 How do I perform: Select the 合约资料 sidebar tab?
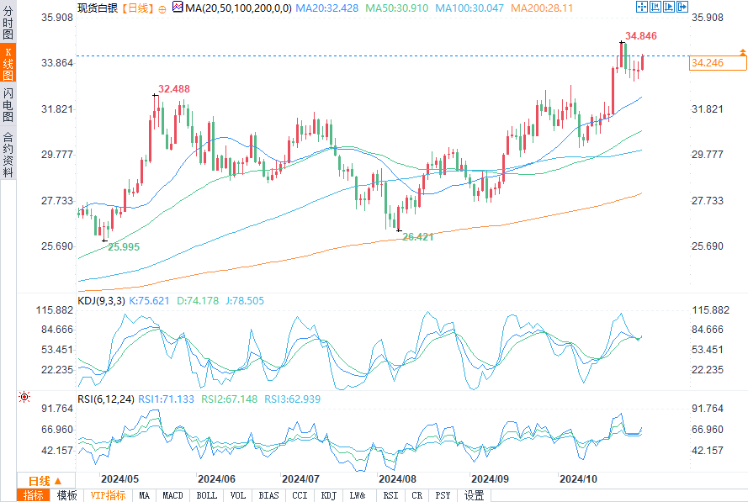point(8,154)
